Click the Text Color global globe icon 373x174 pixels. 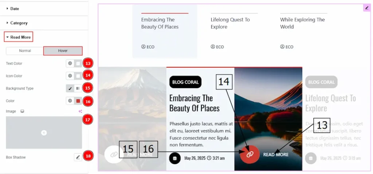[x=70, y=64]
